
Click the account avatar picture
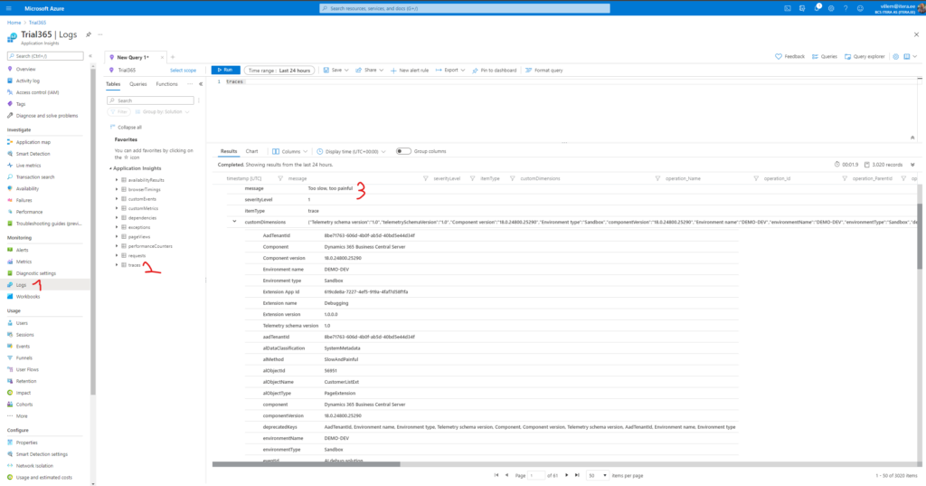coord(921,7)
